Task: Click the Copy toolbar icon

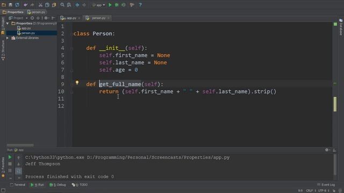Action: [x=47, y=5]
